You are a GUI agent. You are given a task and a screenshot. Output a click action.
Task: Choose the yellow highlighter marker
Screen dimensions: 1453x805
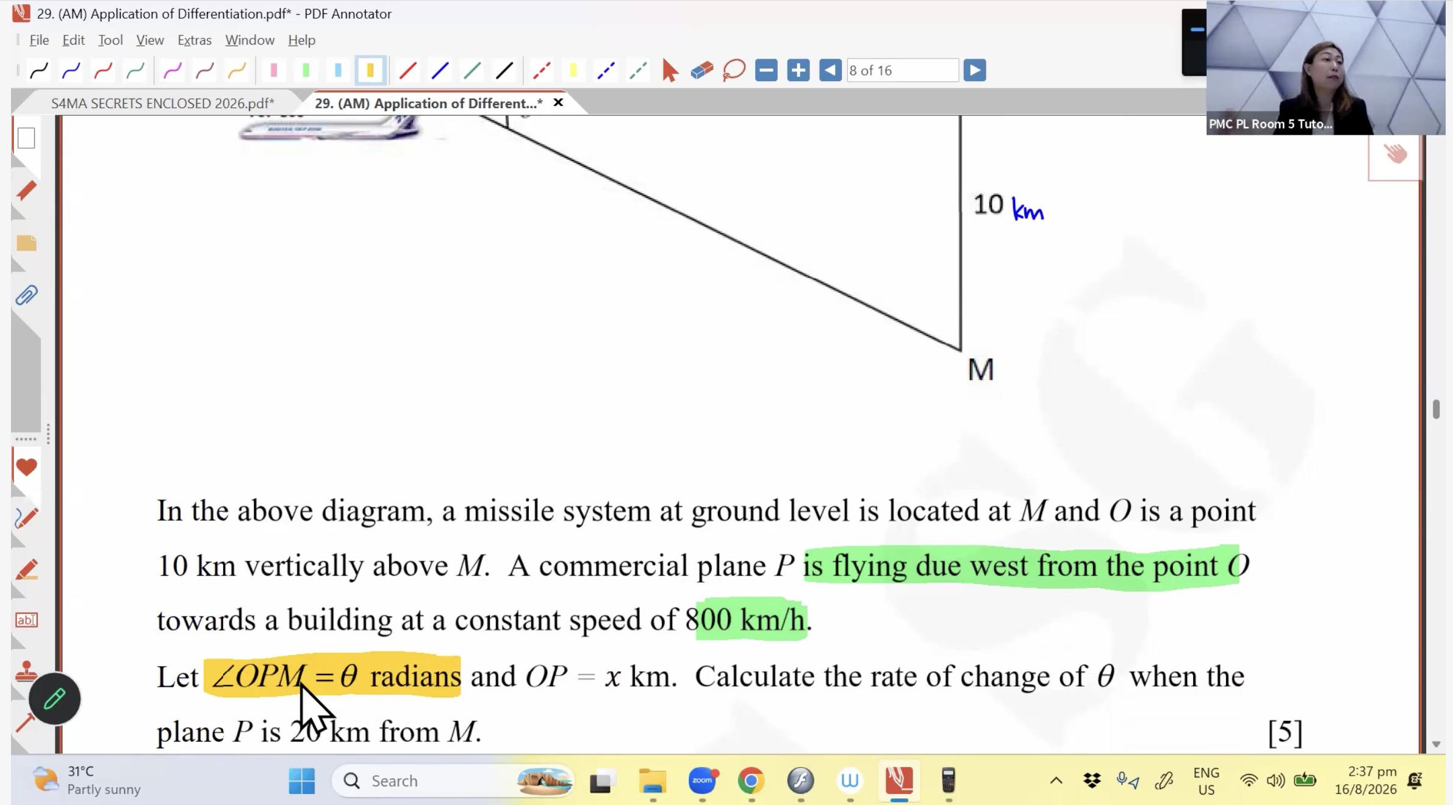[573, 71]
